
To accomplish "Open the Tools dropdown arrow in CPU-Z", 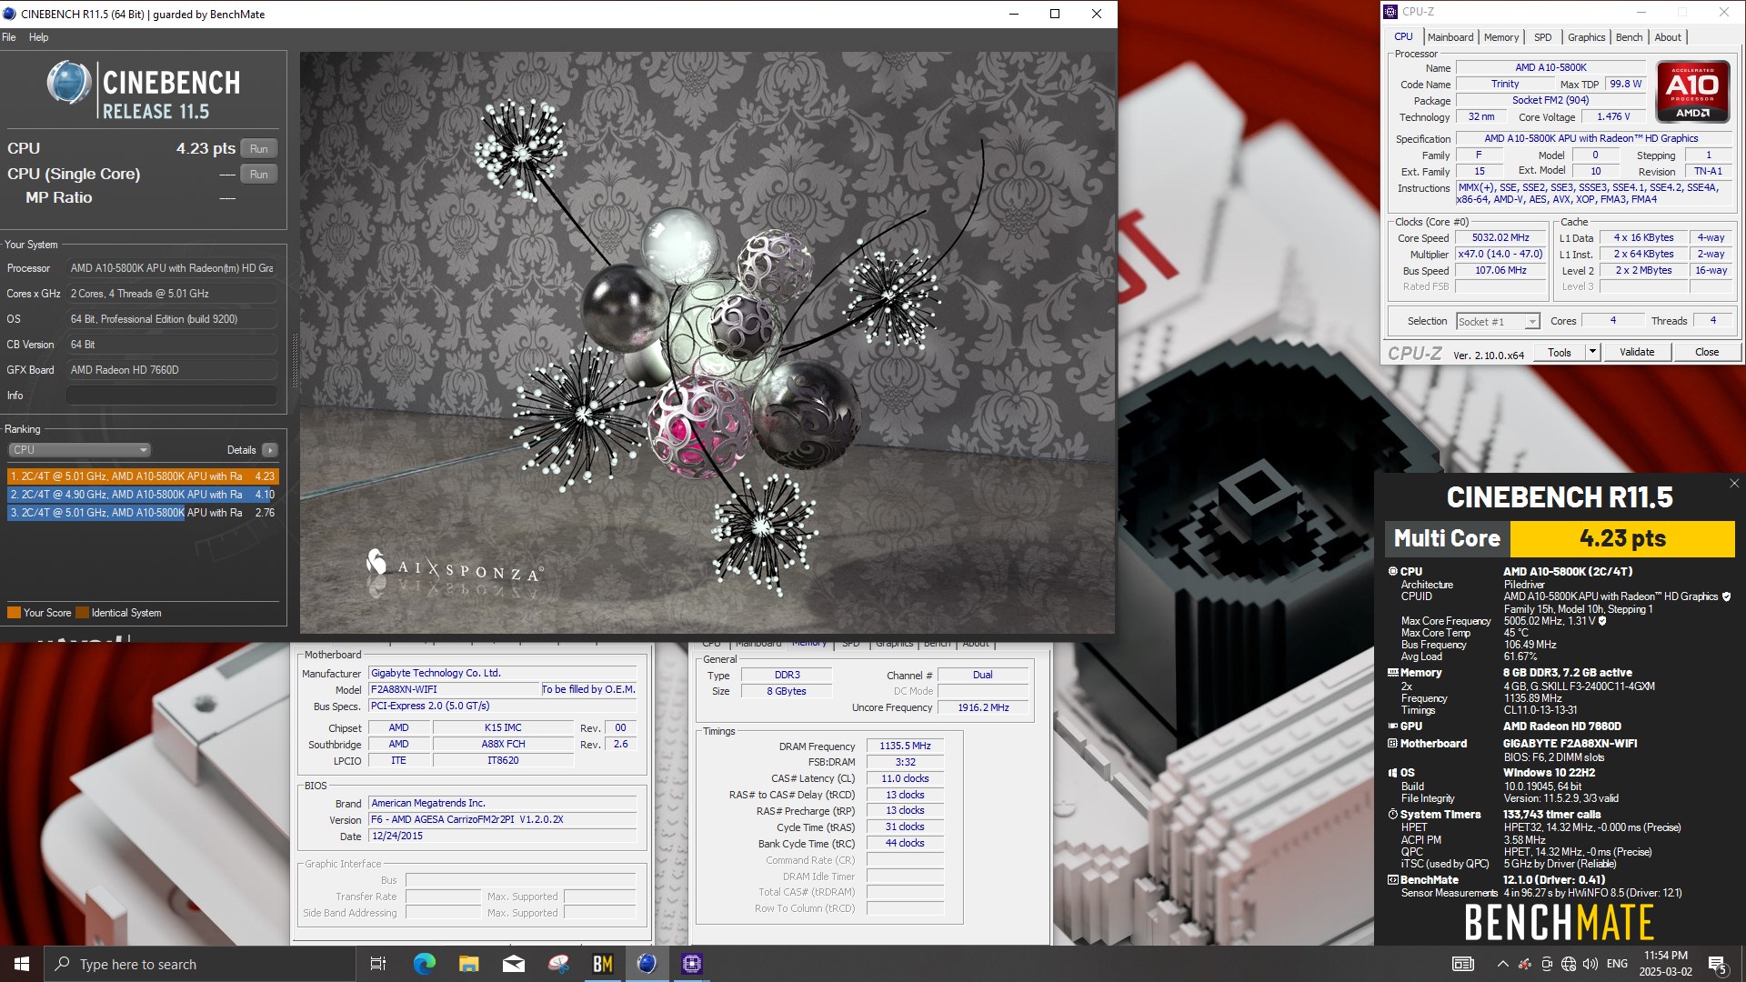I will click(1592, 352).
